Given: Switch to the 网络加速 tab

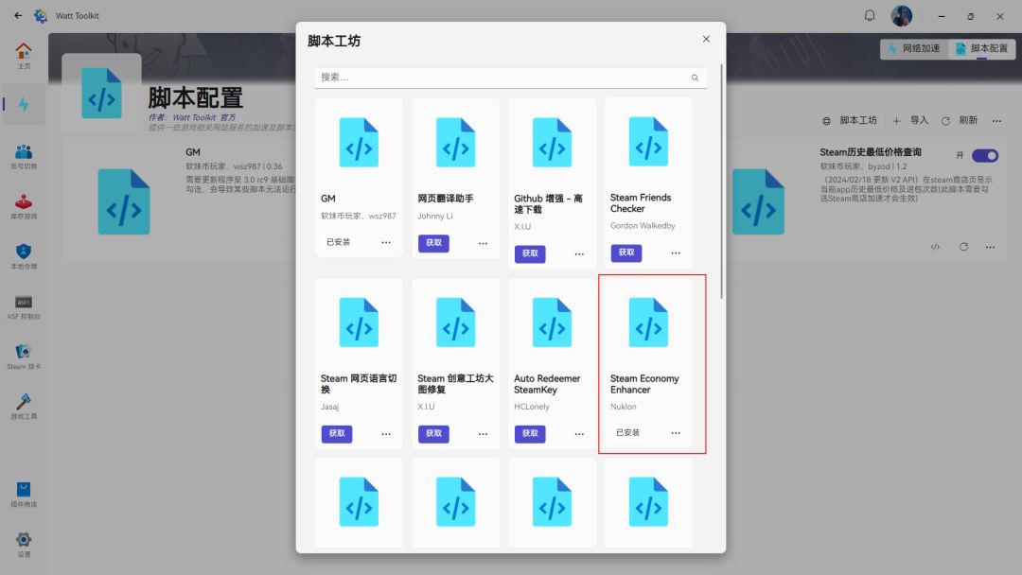Looking at the screenshot, I should [914, 49].
